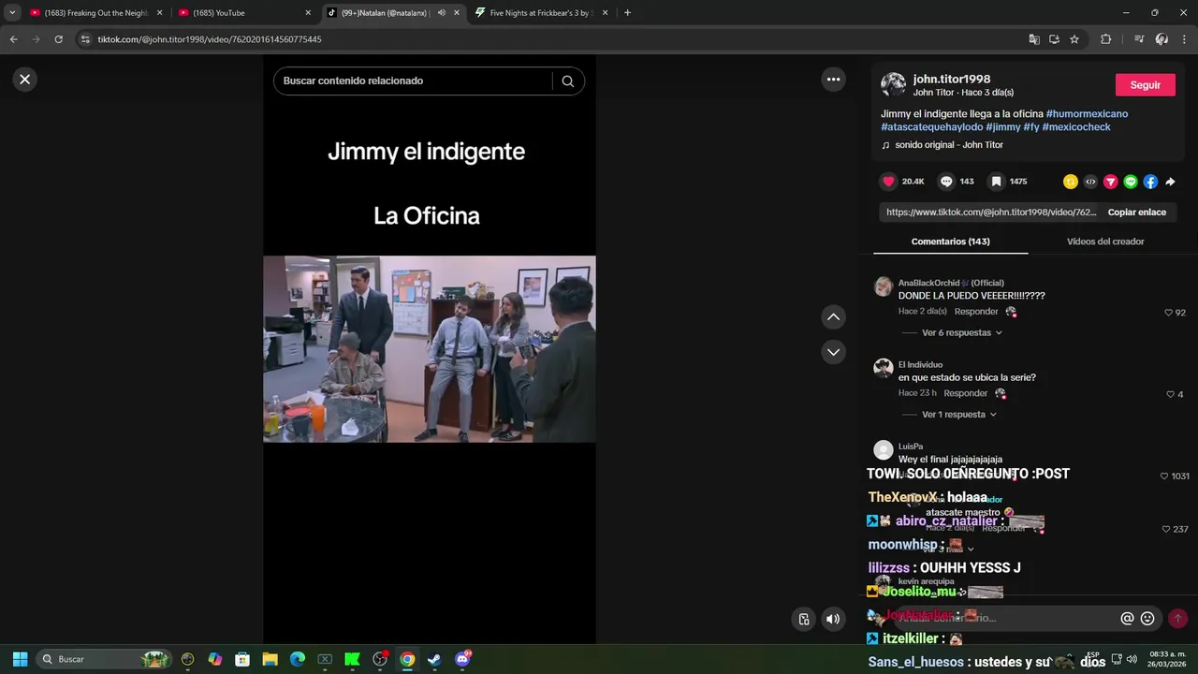Image resolution: width=1198 pixels, height=674 pixels.
Task: Open john.titor1998 profile link
Action: [x=952, y=80]
